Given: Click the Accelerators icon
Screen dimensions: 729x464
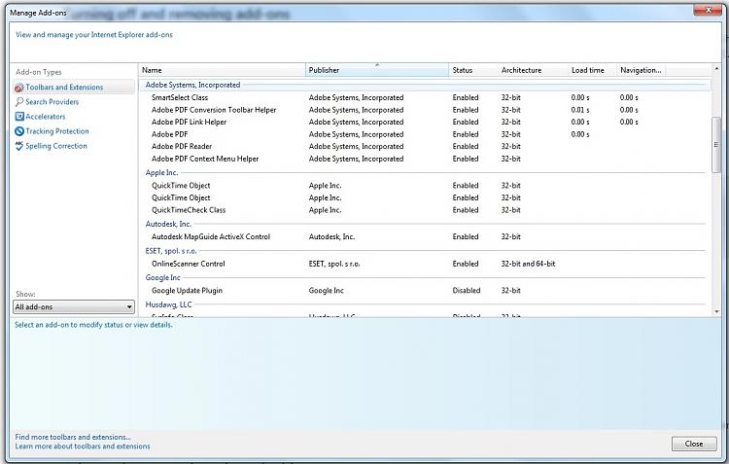Looking at the screenshot, I should click(x=19, y=117).
